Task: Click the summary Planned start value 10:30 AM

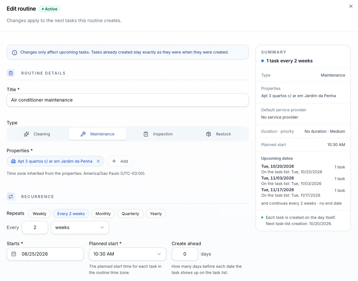Action: click(x=336, y=144)
